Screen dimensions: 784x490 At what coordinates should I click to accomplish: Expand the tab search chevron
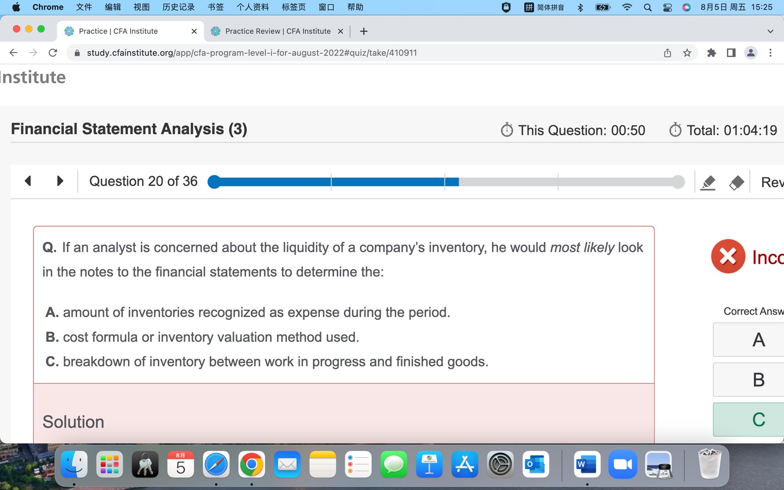(770, 31)
